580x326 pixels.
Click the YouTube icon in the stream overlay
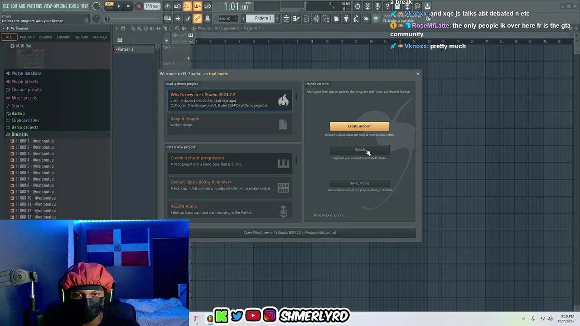tap(253, 316)
